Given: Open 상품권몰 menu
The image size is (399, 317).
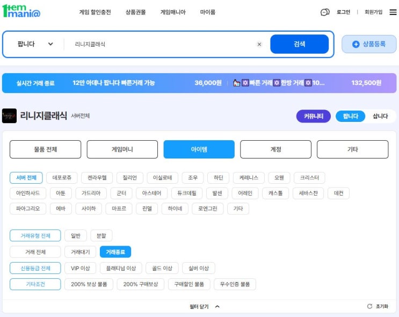Looking at the screenshot, I should coord(136,12).
